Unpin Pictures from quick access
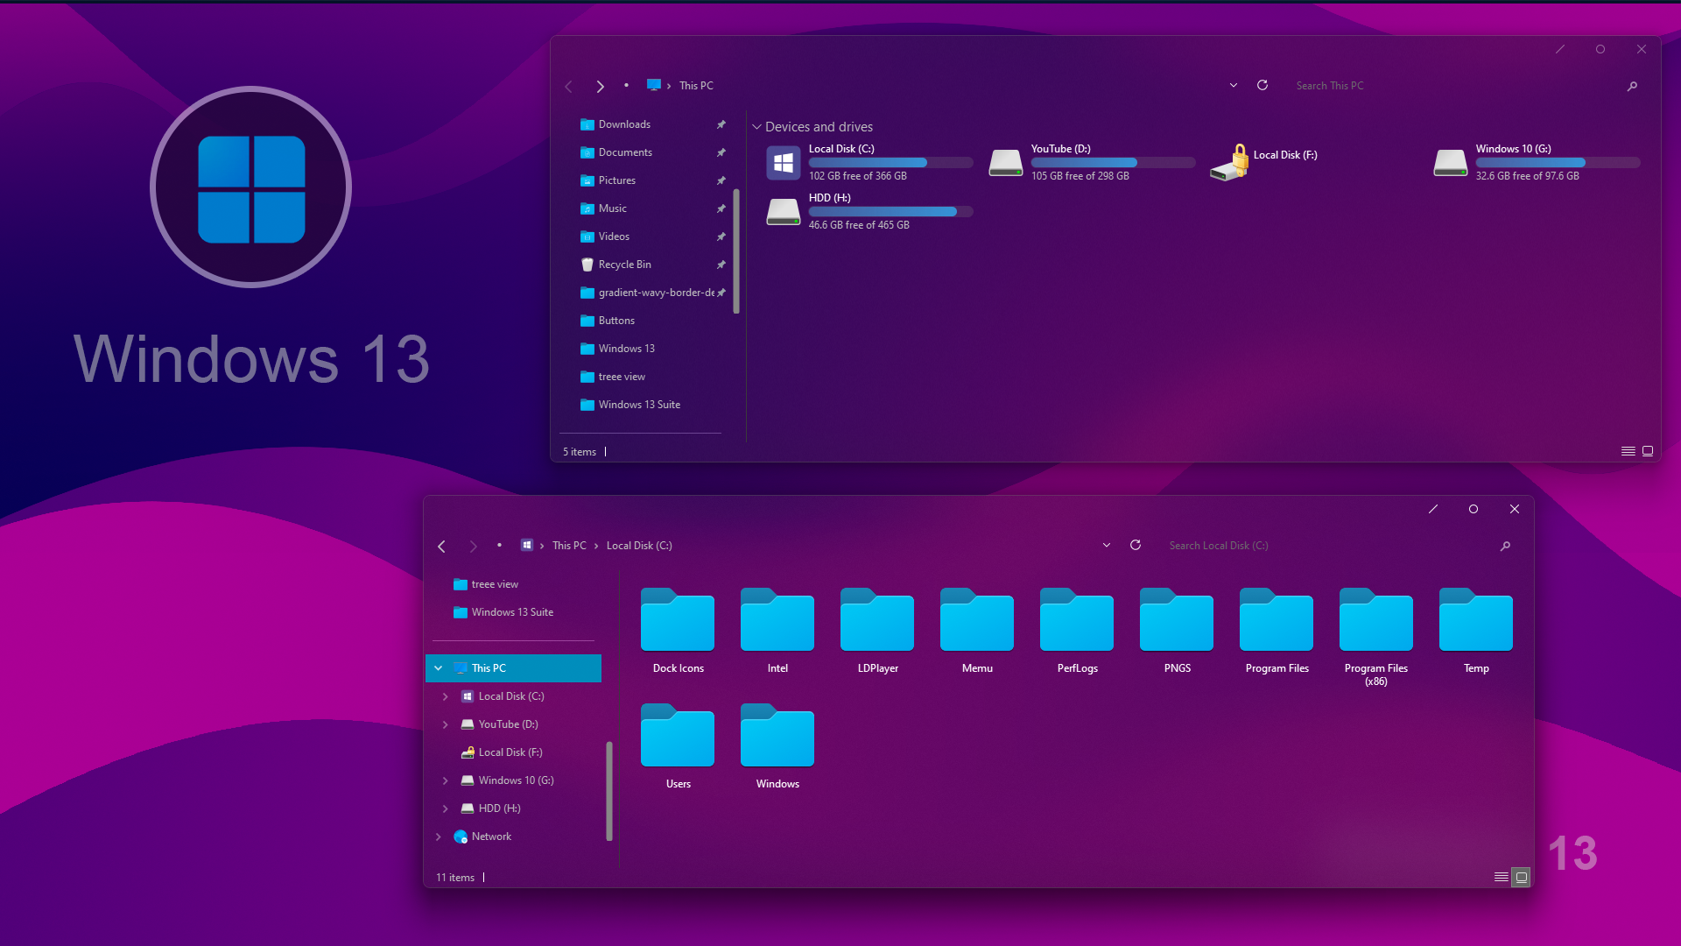Viewport: 1681px width, 946px height. pos(721,180)
